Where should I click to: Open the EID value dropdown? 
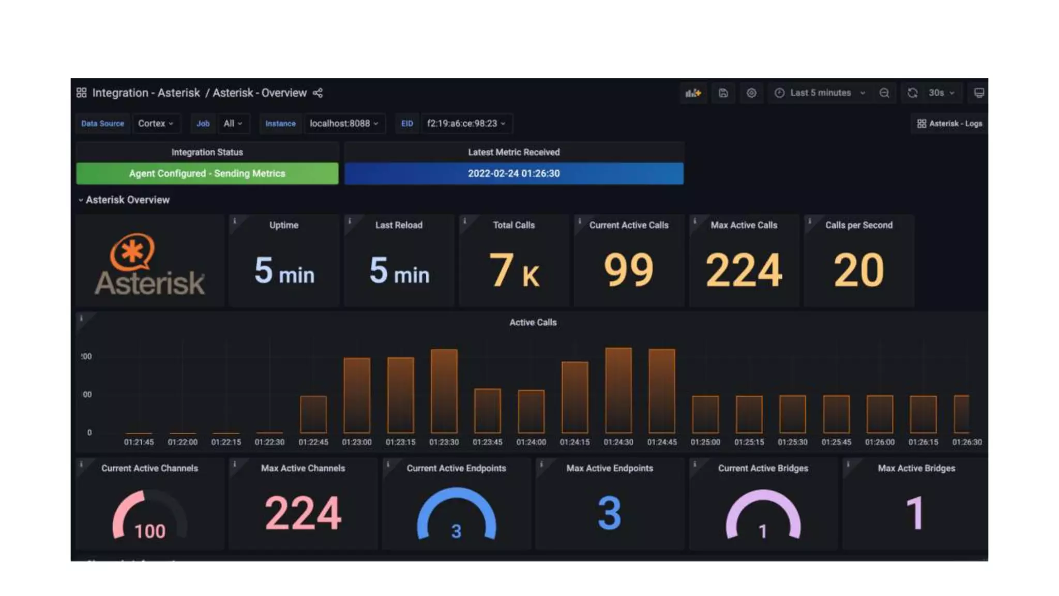(466, 123)
